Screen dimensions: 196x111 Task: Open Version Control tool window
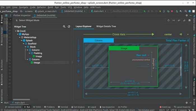tap(13, 107)
